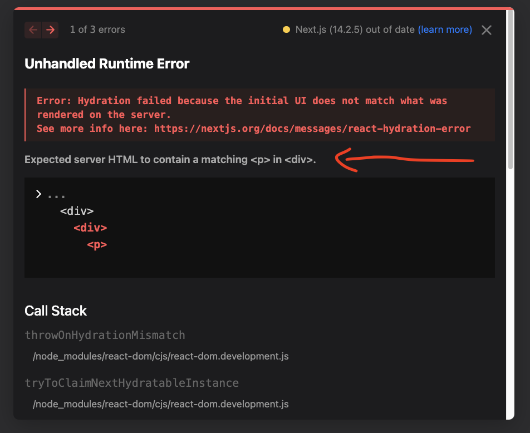Click the ellipsis next to the chevron

pos(56,196)
